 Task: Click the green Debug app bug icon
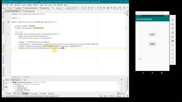[92, 8]
